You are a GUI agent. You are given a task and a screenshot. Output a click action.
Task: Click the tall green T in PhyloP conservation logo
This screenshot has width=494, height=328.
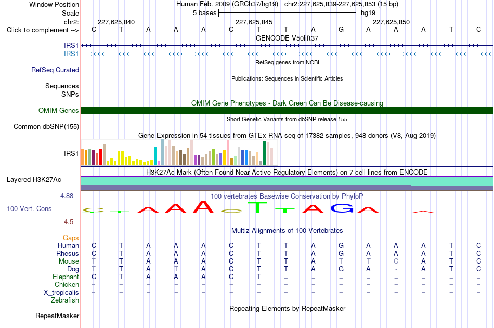tap(257, 207)
